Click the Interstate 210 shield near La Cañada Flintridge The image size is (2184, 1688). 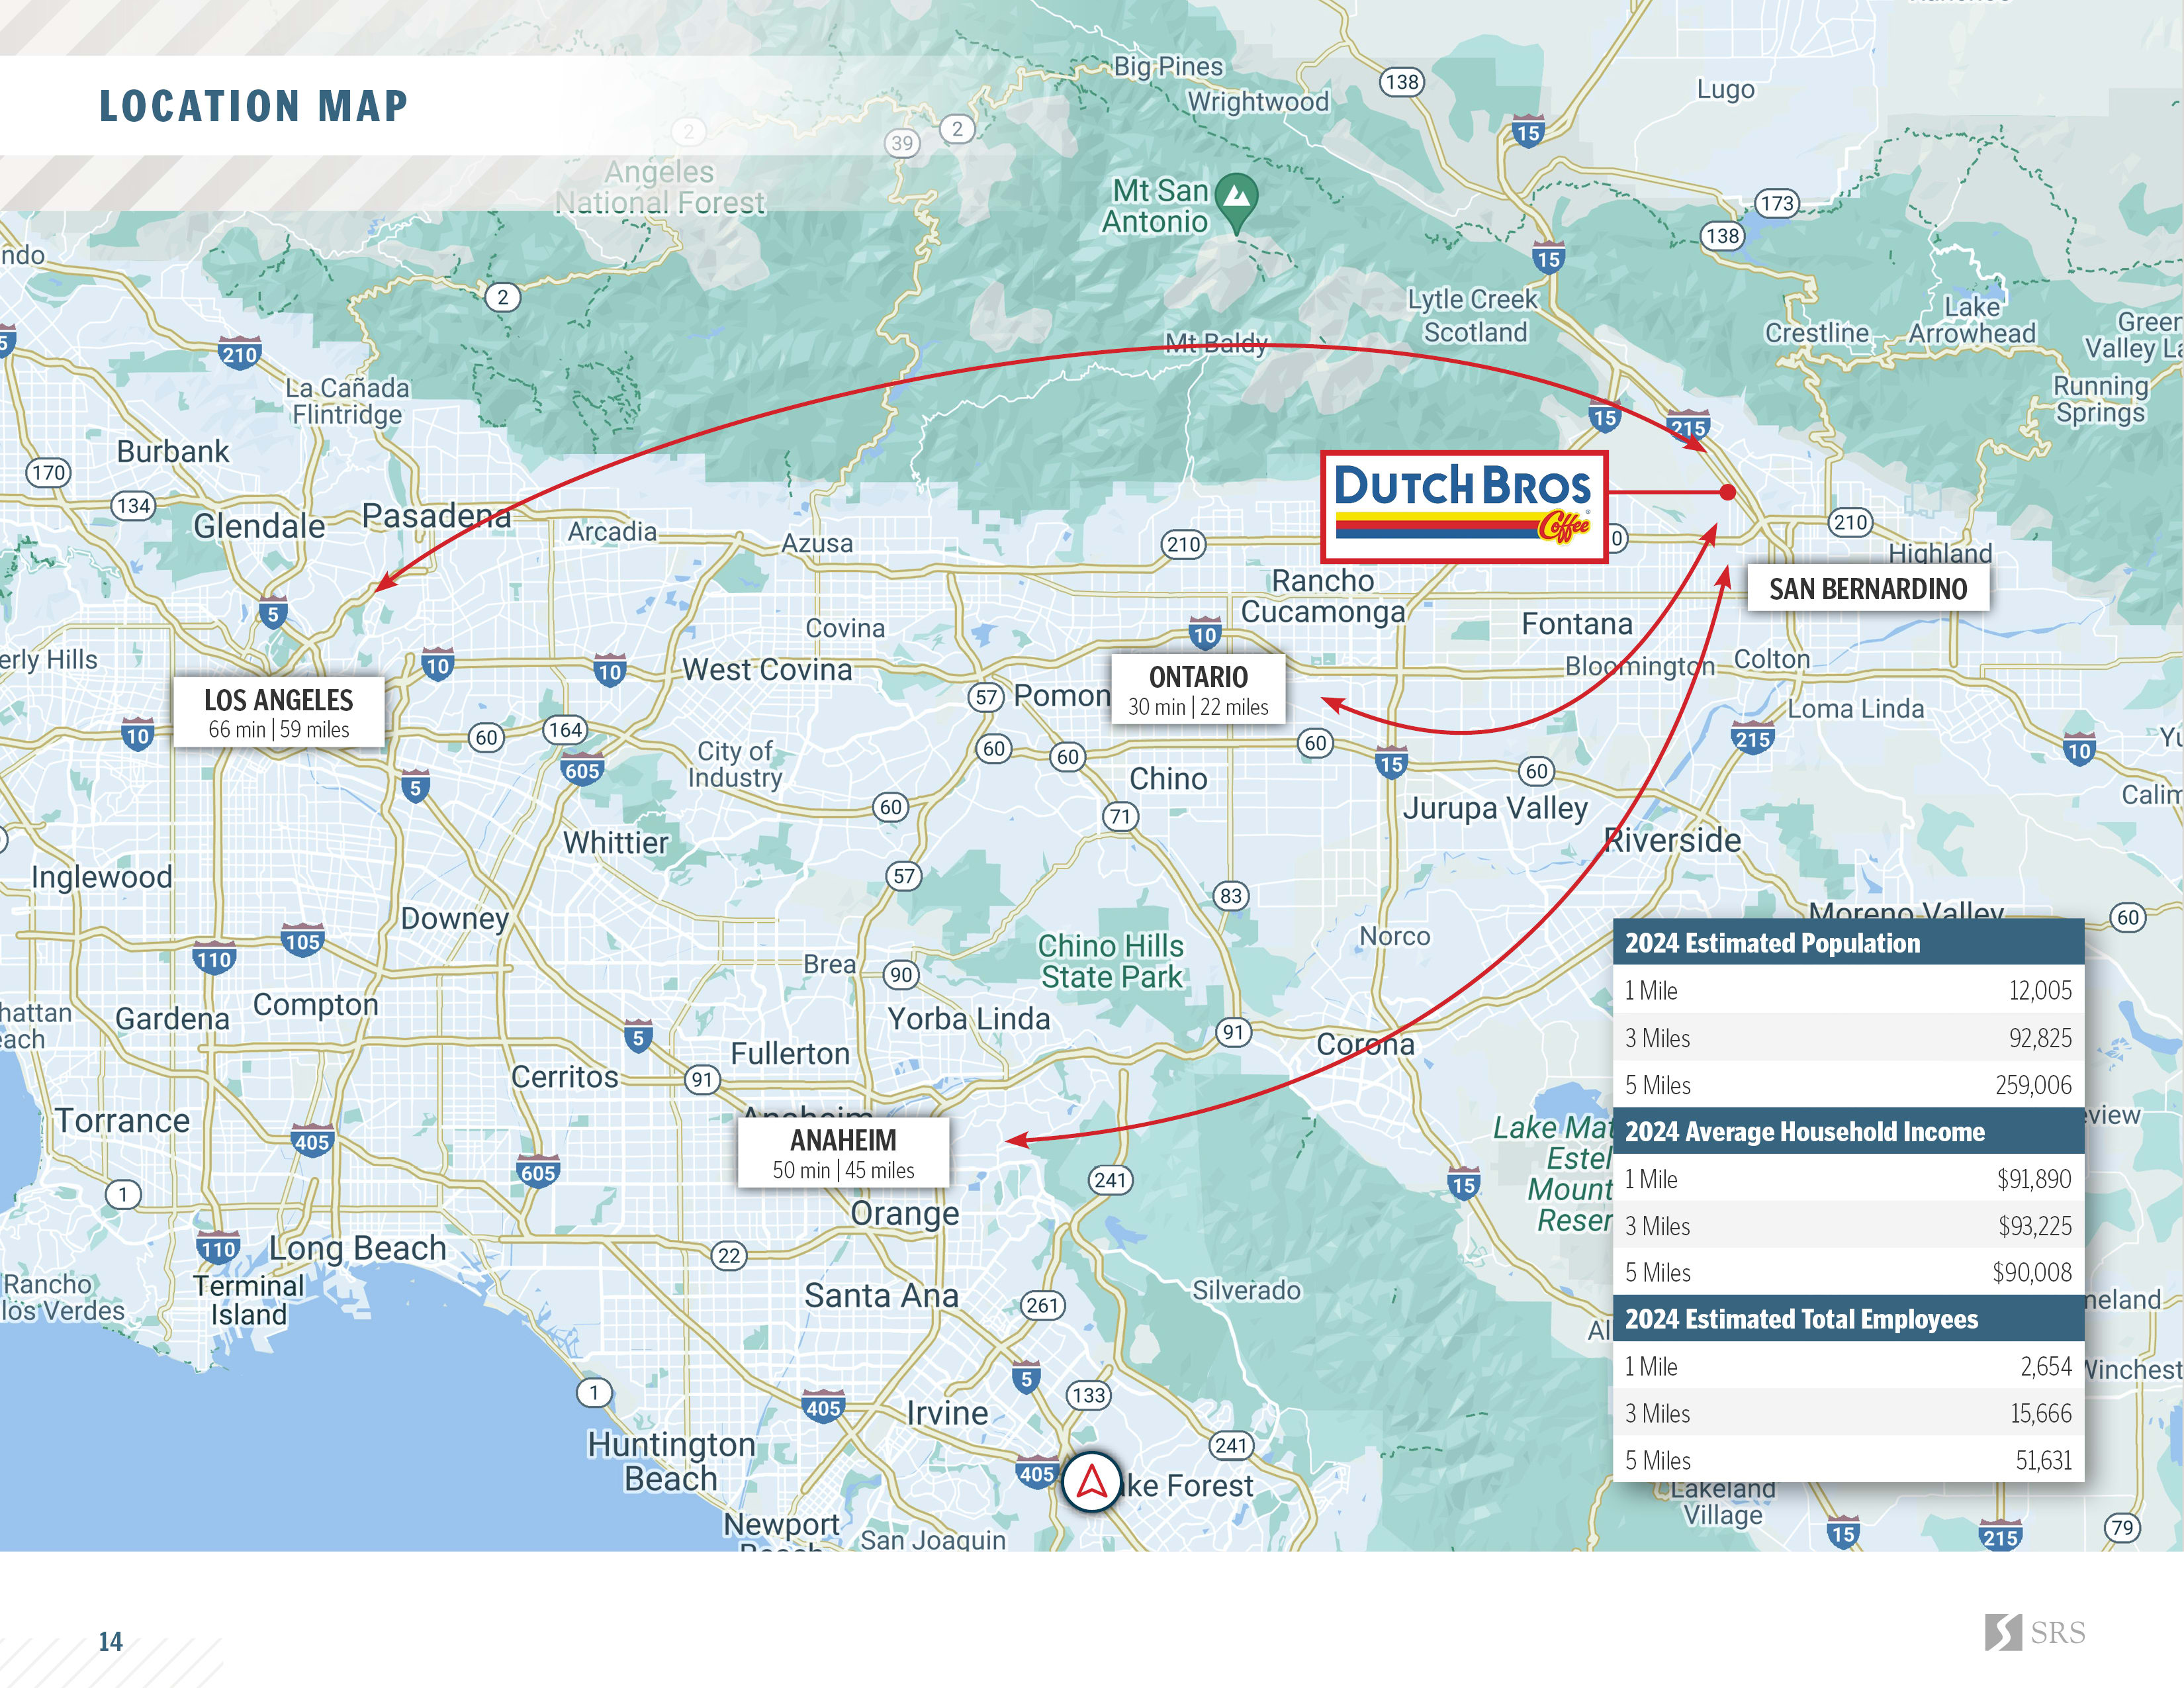pyautogui.click(x=239, y=353)
